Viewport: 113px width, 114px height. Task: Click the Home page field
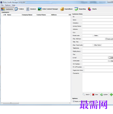pyautogui.click(x=95, y=61)
